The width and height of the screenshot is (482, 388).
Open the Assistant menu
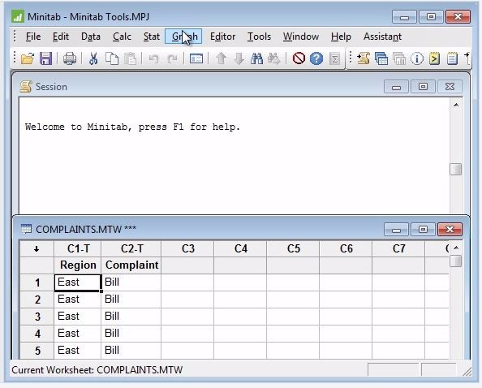click(382, 37)
